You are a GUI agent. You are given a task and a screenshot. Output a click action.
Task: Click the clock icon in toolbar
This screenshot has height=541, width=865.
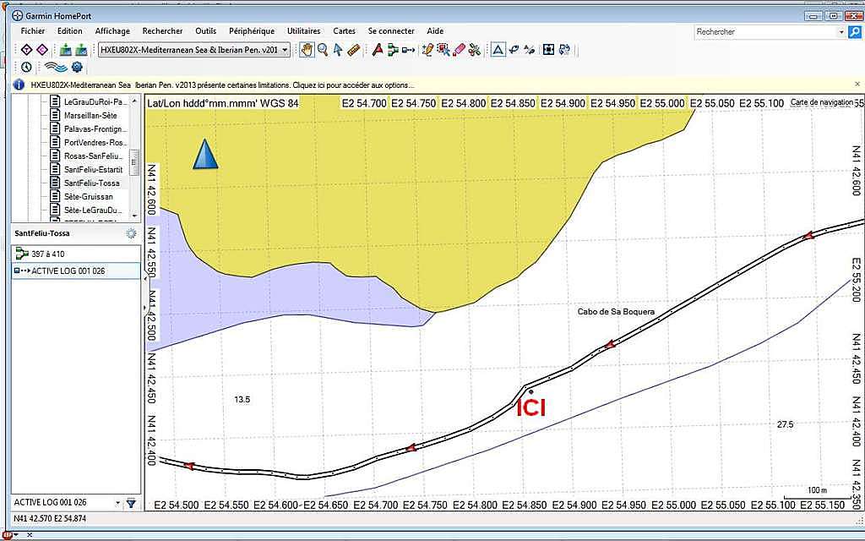(26, 67)
